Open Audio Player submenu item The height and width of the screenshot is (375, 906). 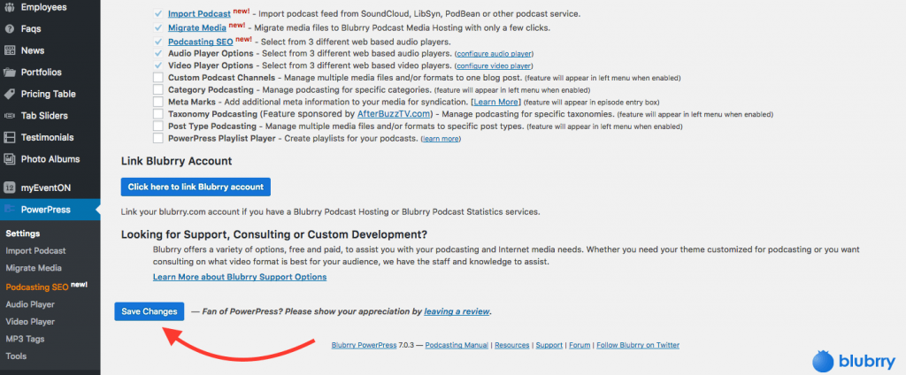[30, 304]
